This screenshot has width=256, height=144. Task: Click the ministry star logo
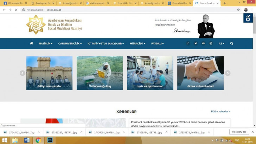point(36,25)
